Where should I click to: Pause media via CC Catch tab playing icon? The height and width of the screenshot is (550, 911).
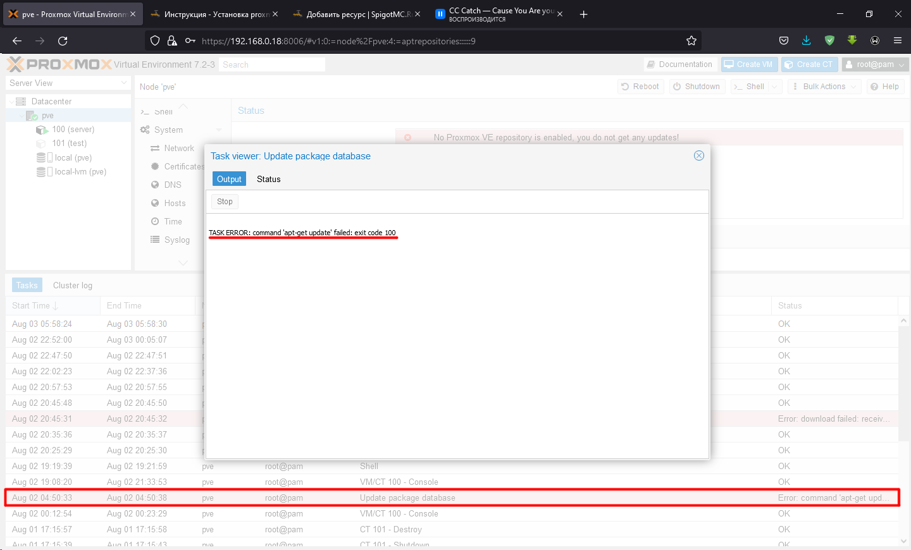click(440, 14)
